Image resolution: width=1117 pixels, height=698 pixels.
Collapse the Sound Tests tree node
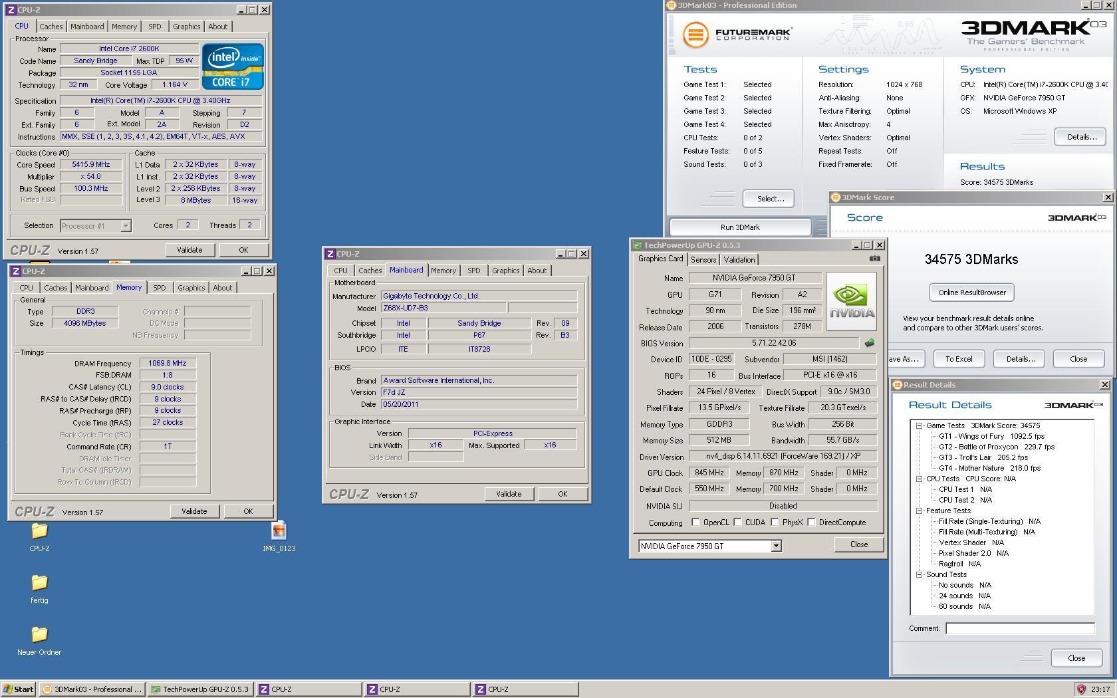919,574
